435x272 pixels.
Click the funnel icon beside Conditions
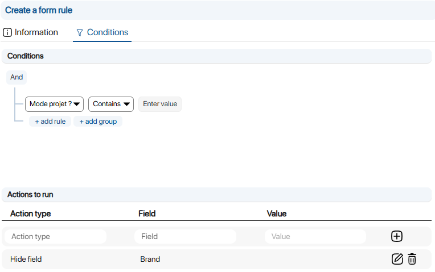[80, 33]
